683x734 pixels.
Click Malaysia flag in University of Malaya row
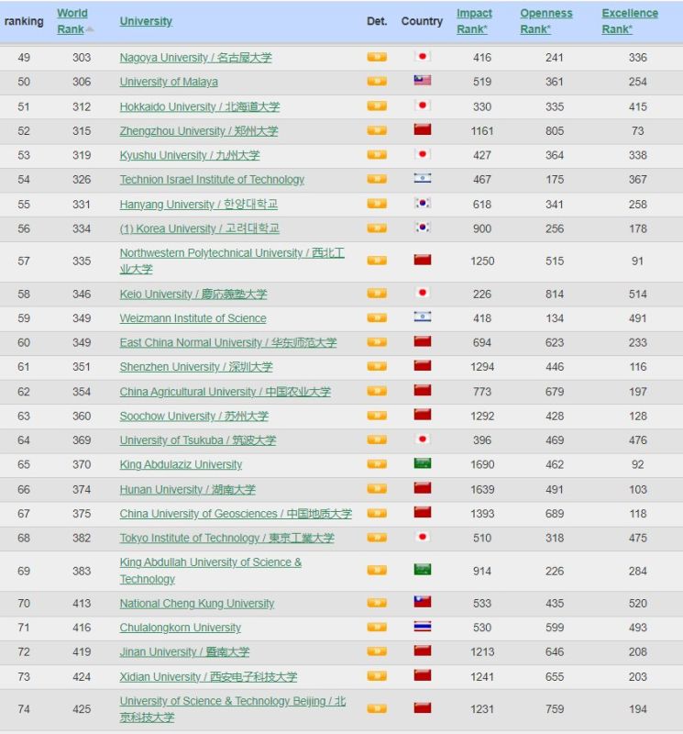point(423,81)
